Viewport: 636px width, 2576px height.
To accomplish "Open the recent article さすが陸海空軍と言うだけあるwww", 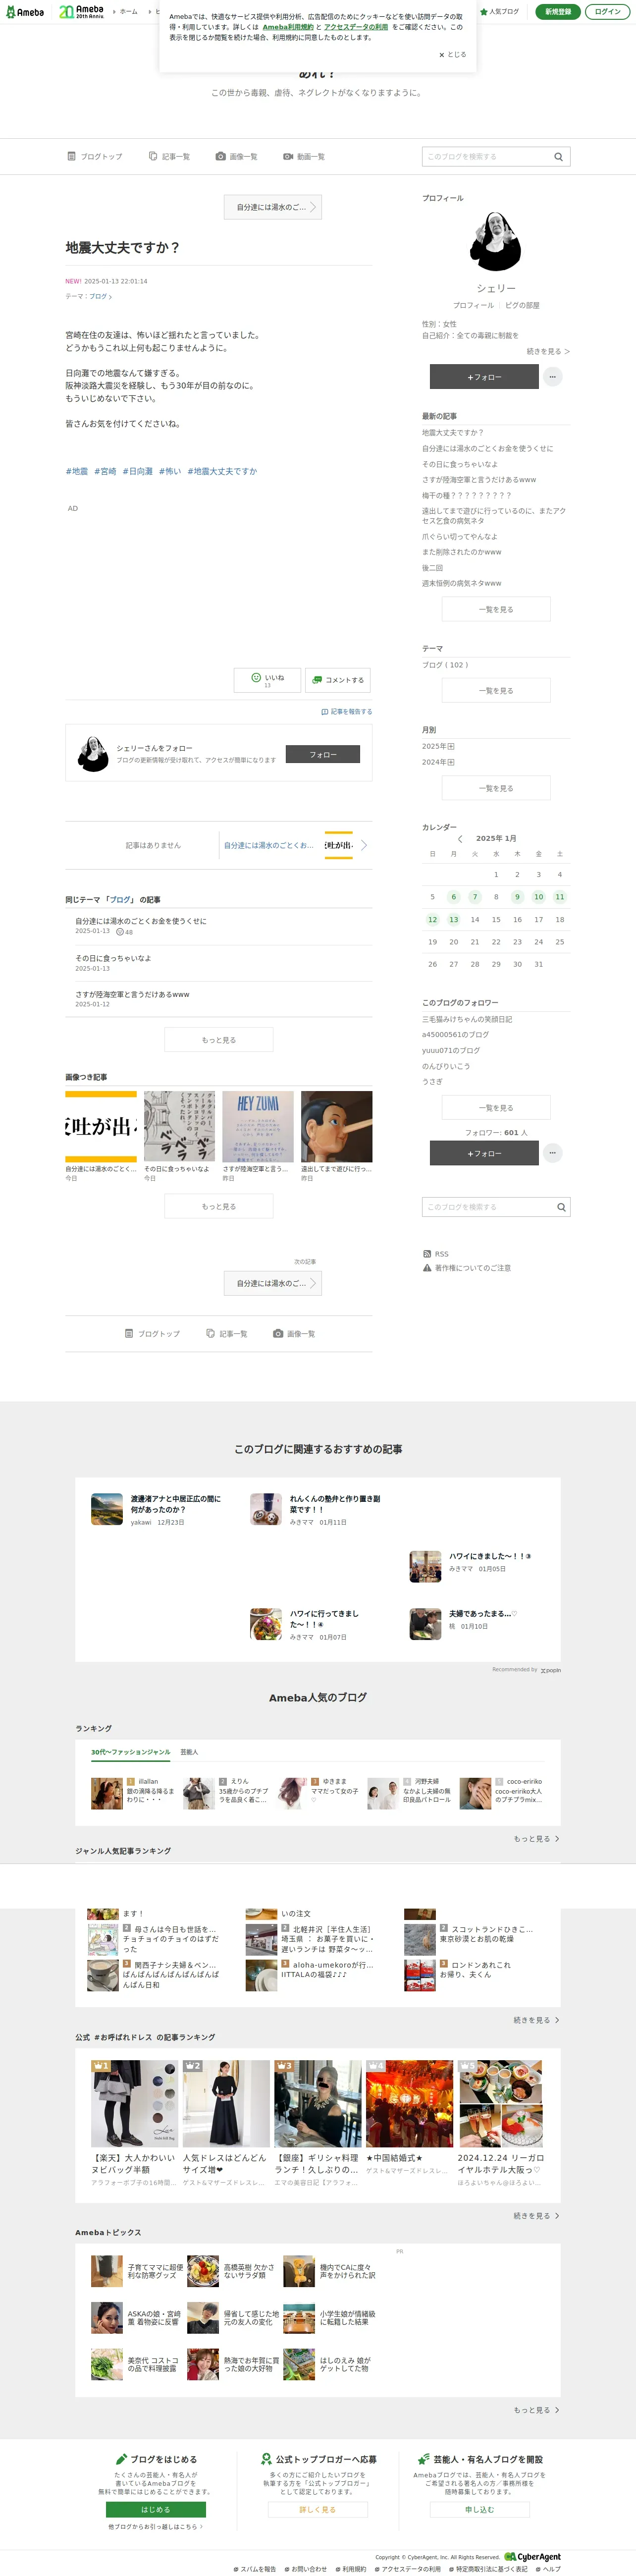I will 479,480.
